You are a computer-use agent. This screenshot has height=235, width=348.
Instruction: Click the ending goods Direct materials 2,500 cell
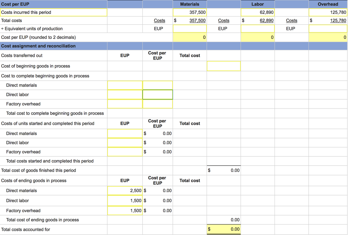(x=125, y=190)
